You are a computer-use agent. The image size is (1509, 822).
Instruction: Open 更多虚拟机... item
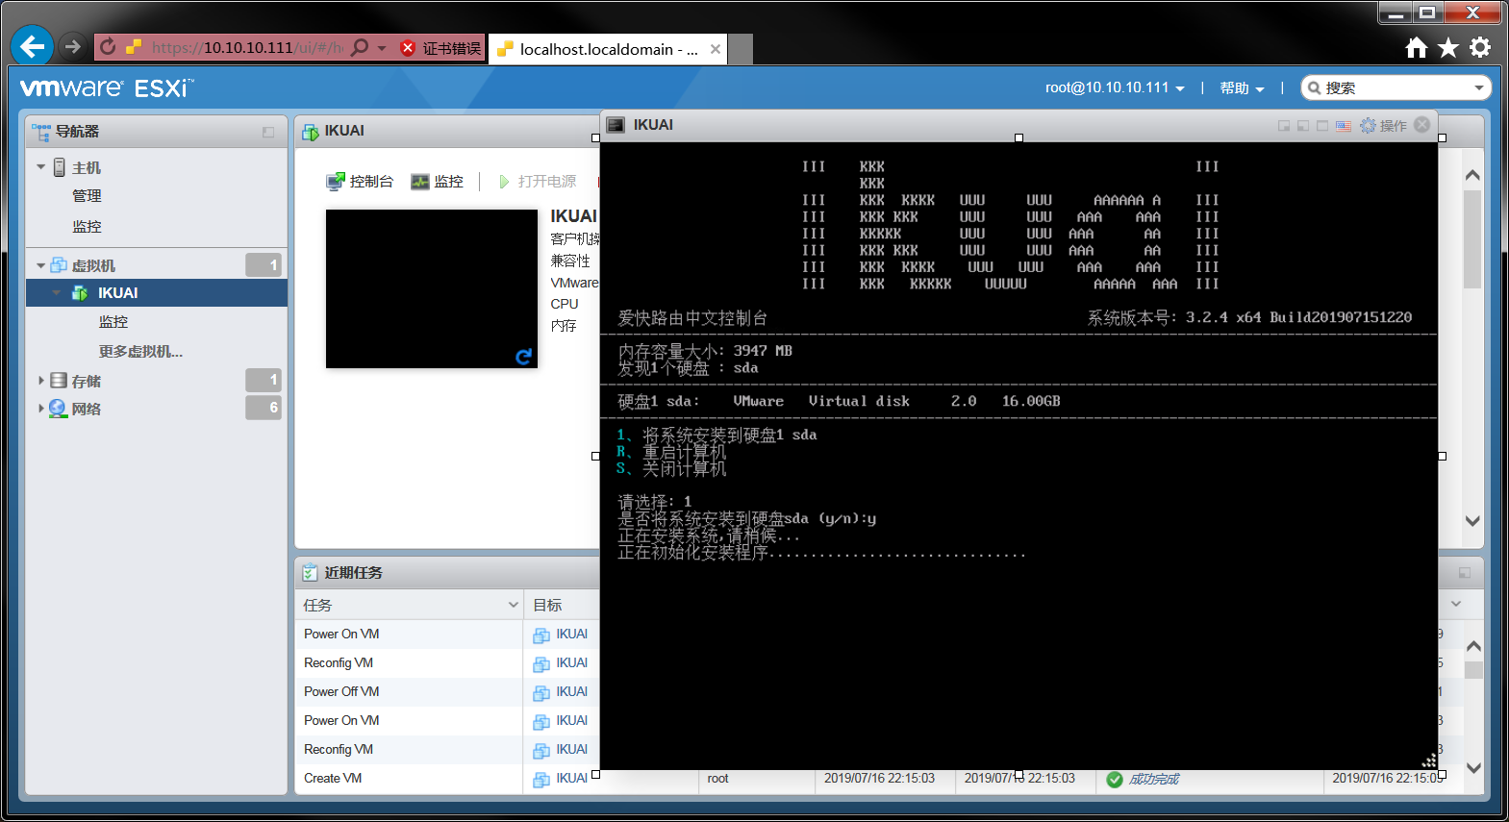(x=140, y=352)
